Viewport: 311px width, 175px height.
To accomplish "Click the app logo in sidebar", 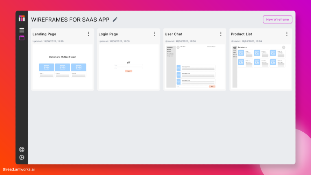I will click(22, 19).
